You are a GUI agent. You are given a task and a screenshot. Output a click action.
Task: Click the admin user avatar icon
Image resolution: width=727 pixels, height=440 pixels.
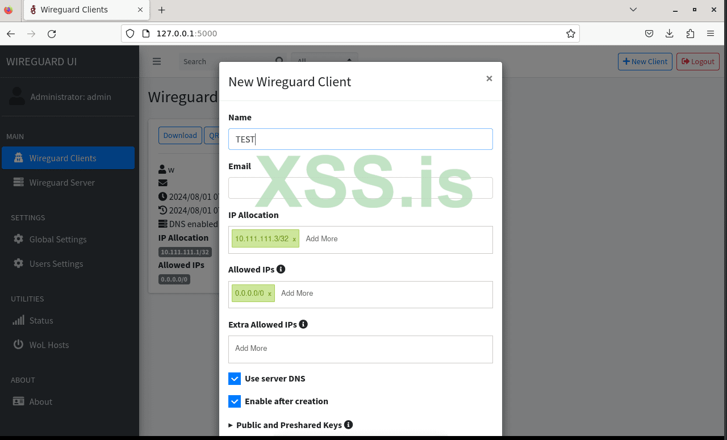(16, 96)
